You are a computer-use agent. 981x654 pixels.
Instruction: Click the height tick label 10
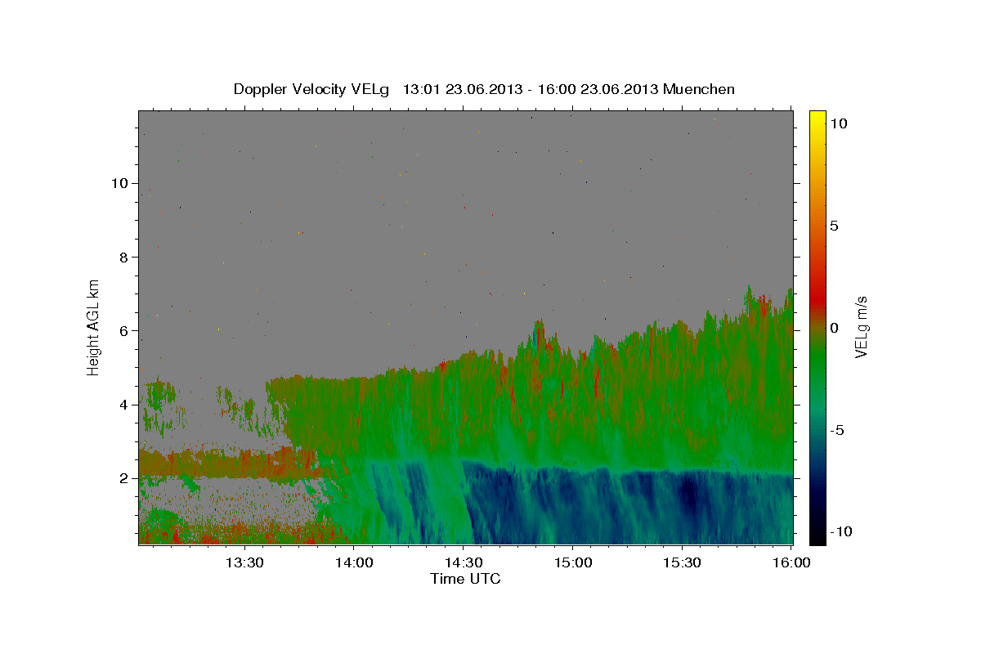pos(119,183)
